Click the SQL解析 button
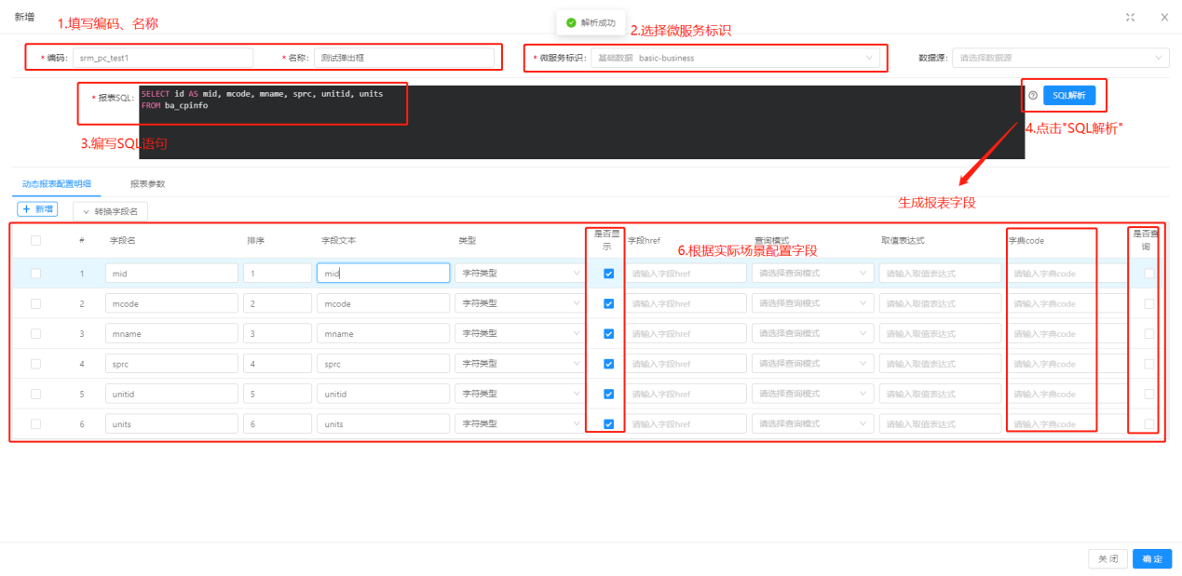Viewport: 1182px width, 576px height. [x=1069, y=95]
